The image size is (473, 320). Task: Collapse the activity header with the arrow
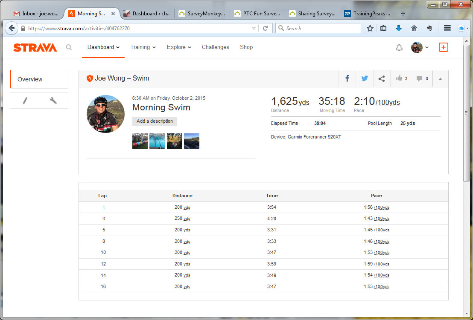click(440, 78)
